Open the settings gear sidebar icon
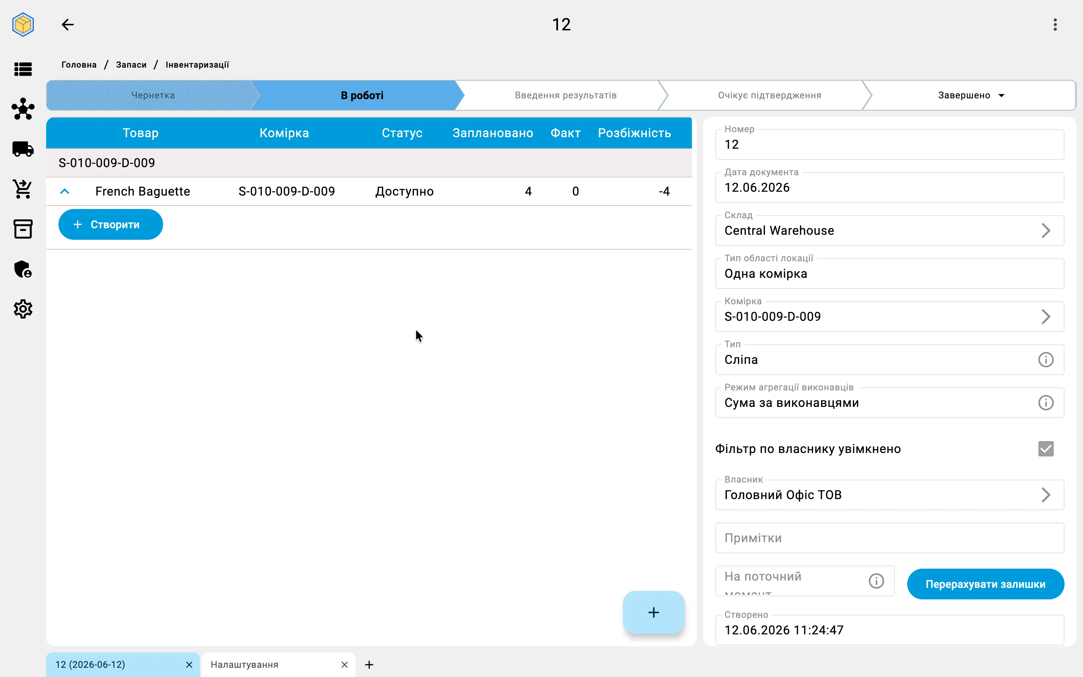Viewport: 1083px width, 677px height. pos(23,309)
